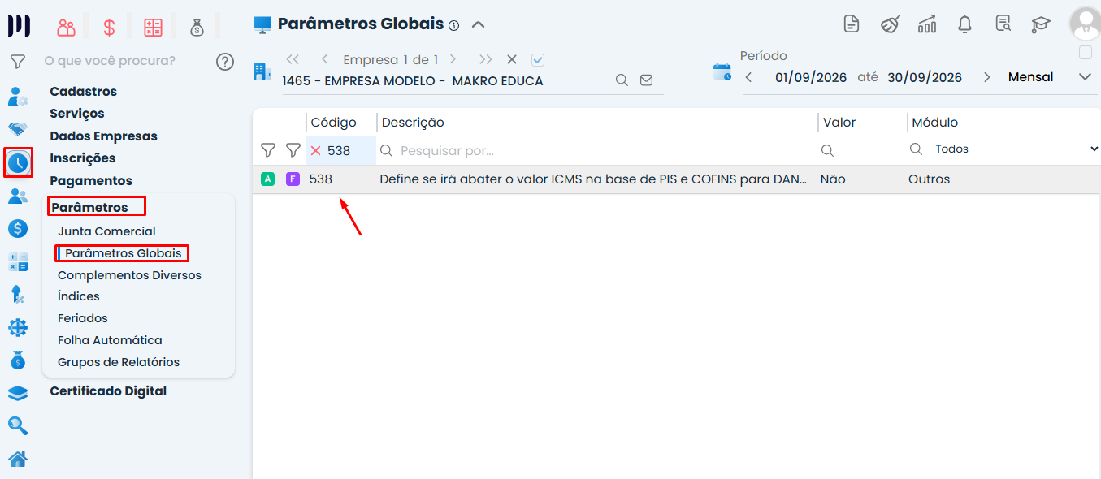The height and width of the screenshot is (479, 1101).
Task: Open the magnifier sidebar icon
Action: click(x=18, y=425)
